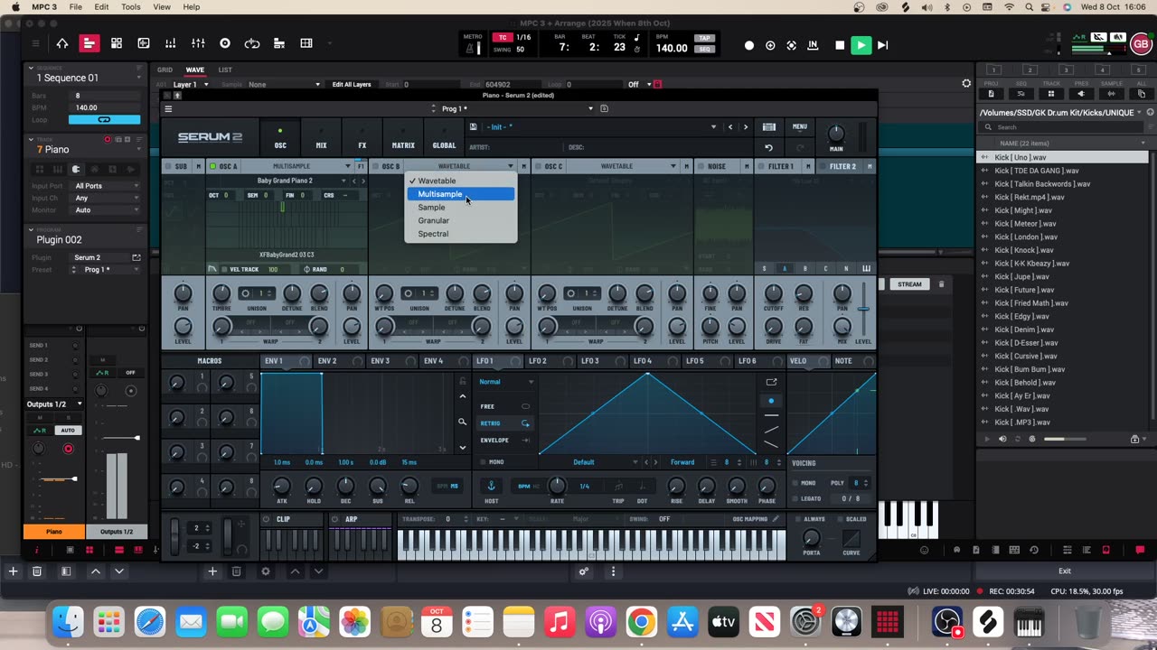Disable the OSC A power toggle

coord(213,166)
